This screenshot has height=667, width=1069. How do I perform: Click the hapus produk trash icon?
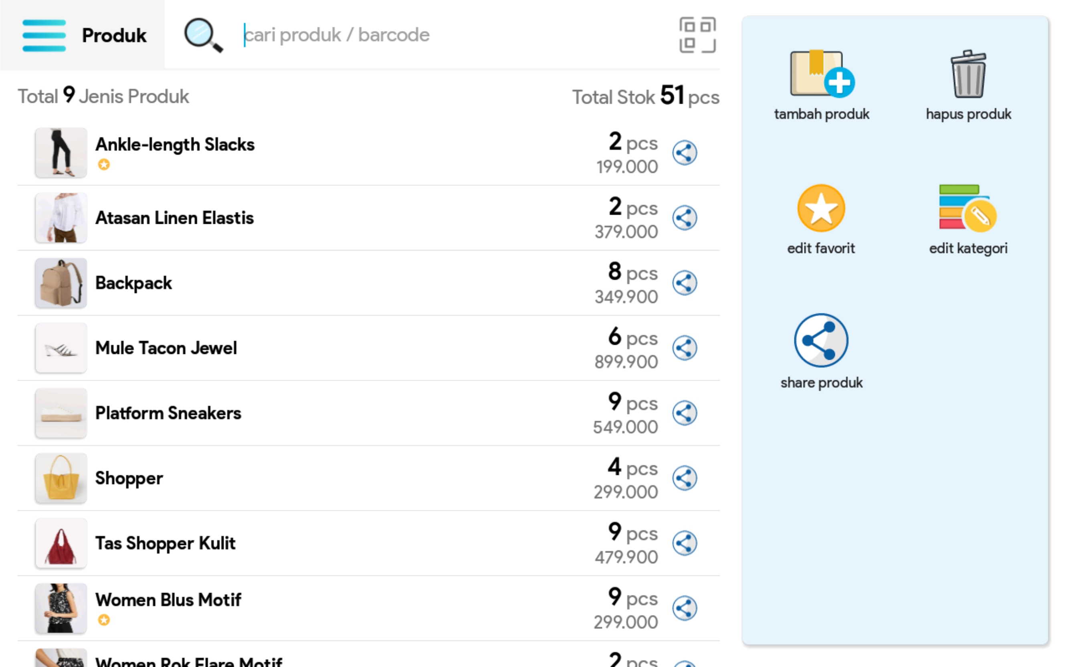coord(968,74)
